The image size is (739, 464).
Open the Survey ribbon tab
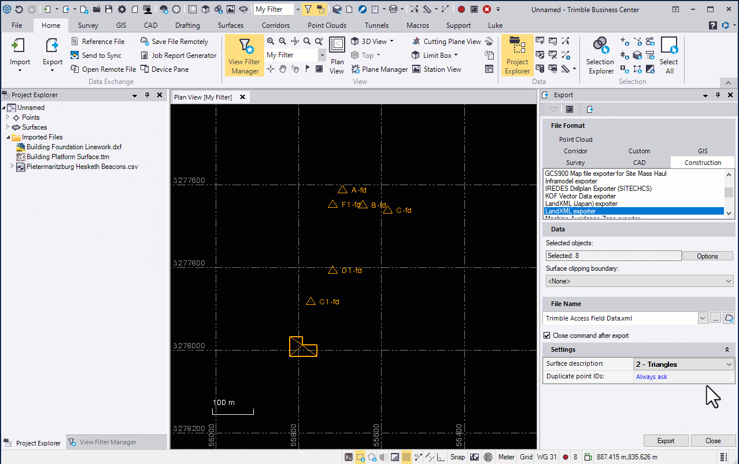[88, 25]
